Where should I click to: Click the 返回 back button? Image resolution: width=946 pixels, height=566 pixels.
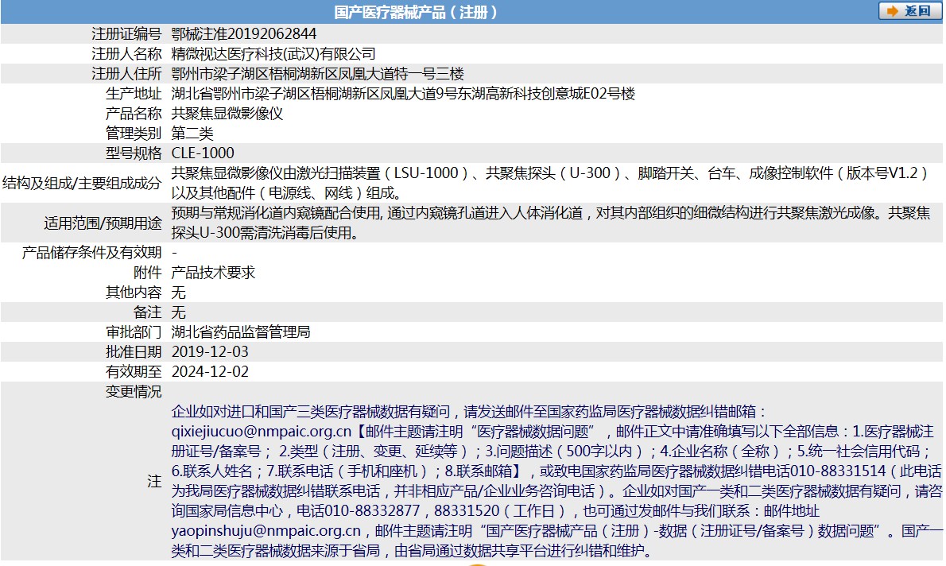coord(909,11)
